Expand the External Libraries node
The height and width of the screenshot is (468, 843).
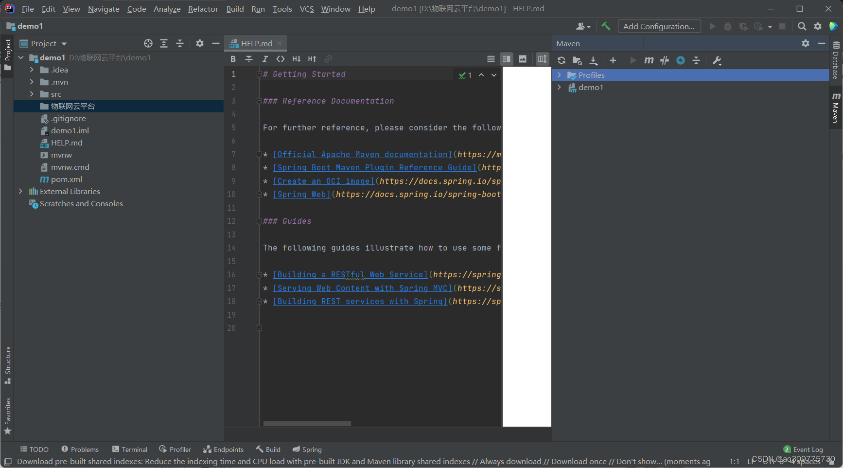click(21, 191)
